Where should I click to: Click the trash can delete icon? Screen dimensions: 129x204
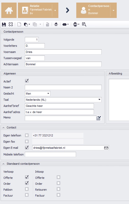pos(48,24)
